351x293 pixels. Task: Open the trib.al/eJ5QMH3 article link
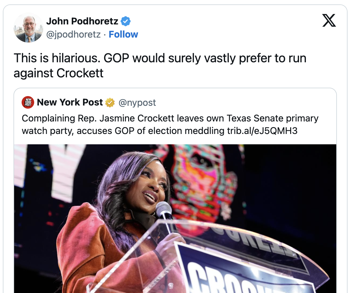click(262, 131)
